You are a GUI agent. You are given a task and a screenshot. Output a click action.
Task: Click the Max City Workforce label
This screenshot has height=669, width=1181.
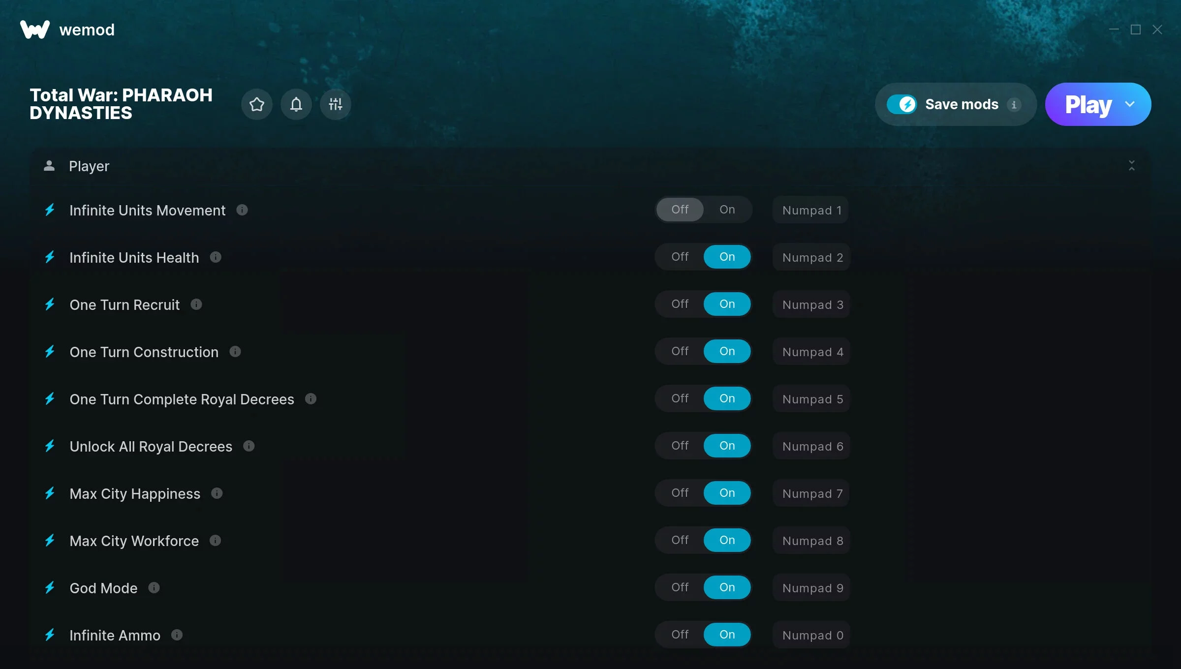tap(134, 541)
